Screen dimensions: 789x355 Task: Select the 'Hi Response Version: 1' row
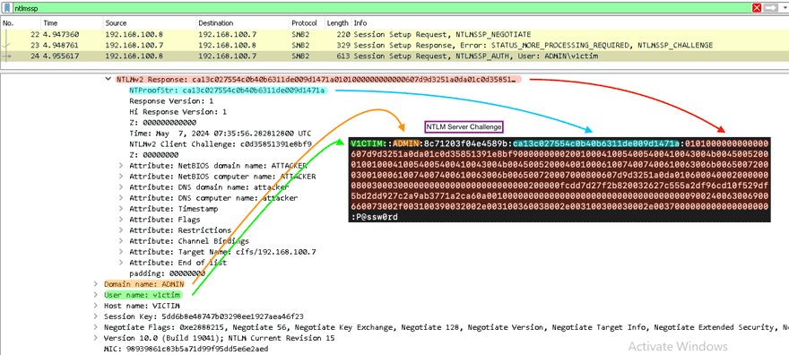pos(178,112)
